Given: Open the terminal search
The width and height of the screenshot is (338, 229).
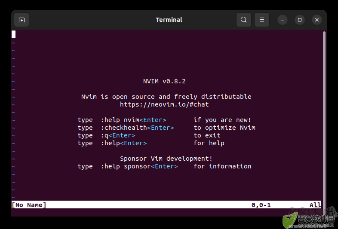Looking at the screenshot, I should pyautogui.click(x=243, y=20).
